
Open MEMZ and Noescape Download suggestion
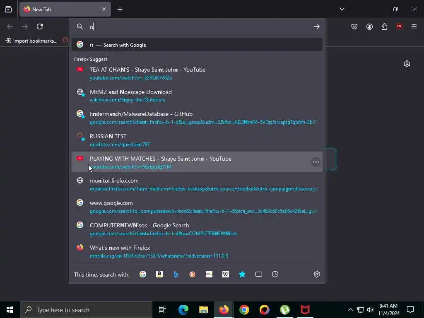pyautogui.click(x=197, y=96)
